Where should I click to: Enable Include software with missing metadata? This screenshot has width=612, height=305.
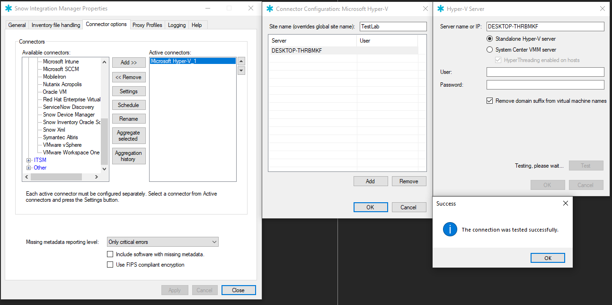[110, 254]
